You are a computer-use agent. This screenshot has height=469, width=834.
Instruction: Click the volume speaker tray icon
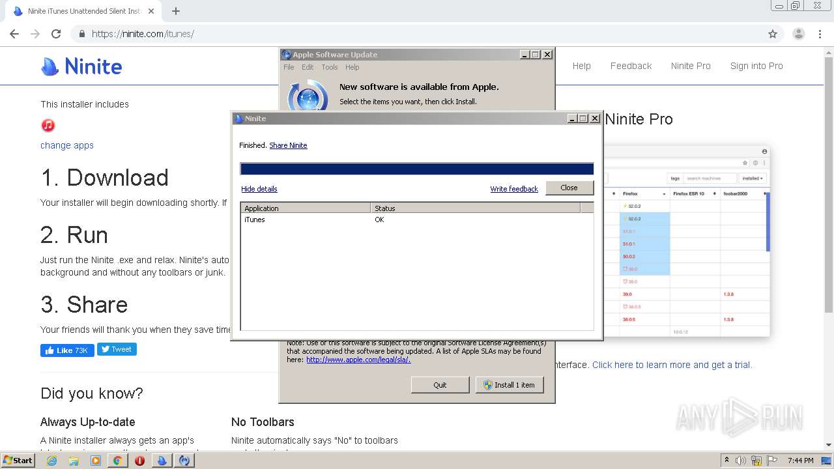[741, 461]
